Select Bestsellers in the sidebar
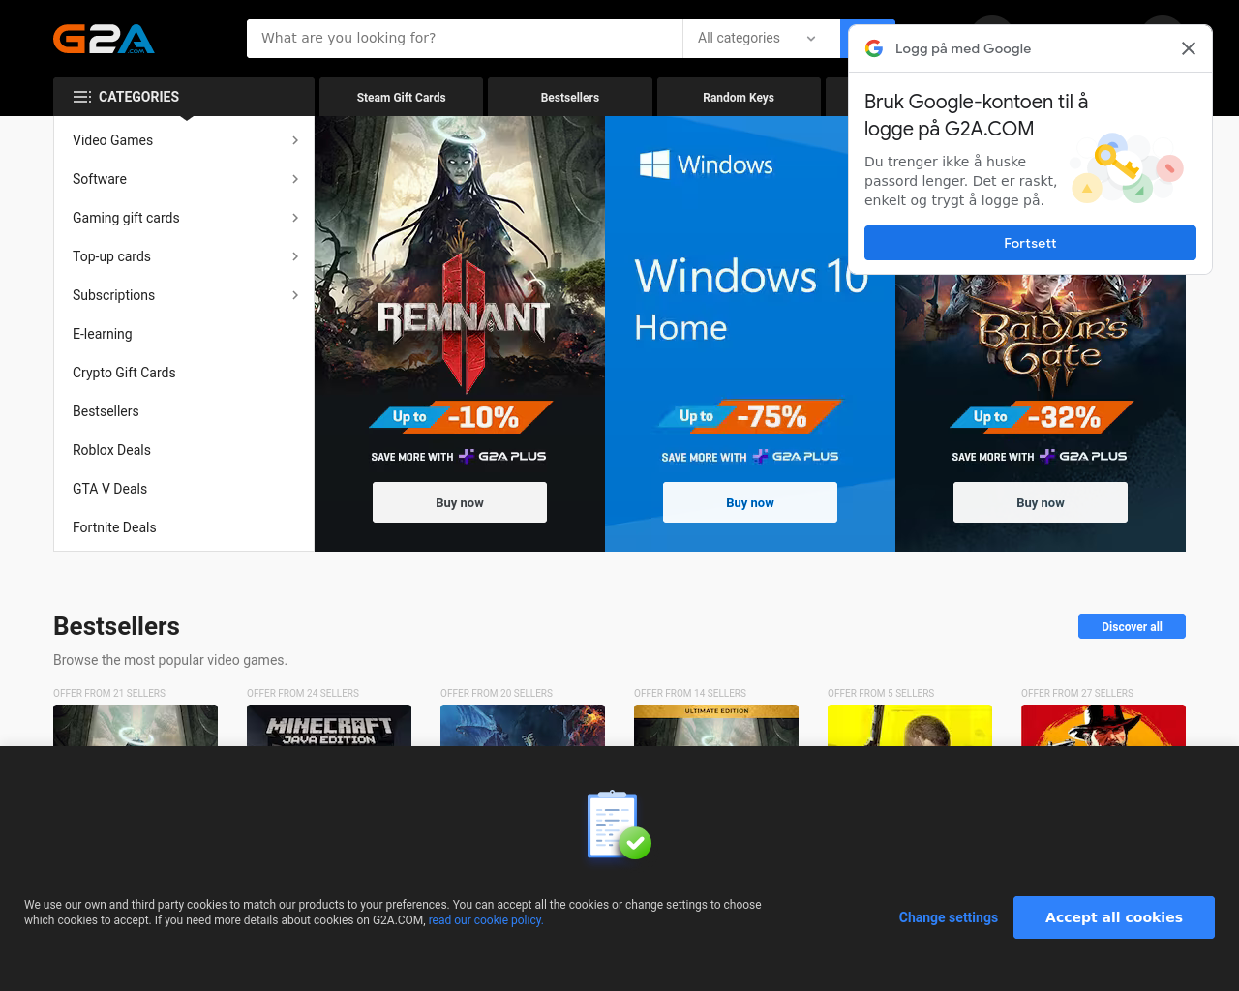Image resolution: width=1239 pixels, height=991 pixels. click(x=184, y=411)
